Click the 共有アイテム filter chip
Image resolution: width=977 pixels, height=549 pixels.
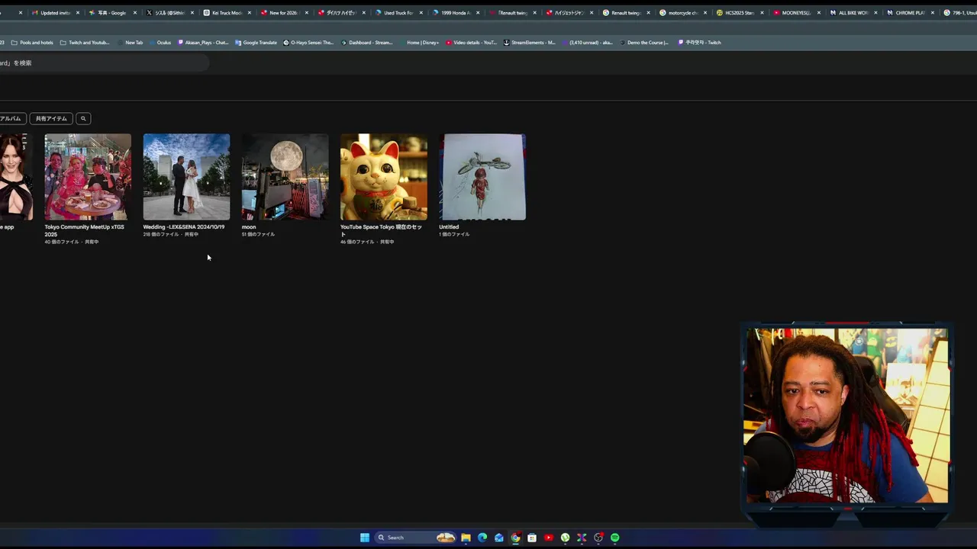tap(51, 118)
